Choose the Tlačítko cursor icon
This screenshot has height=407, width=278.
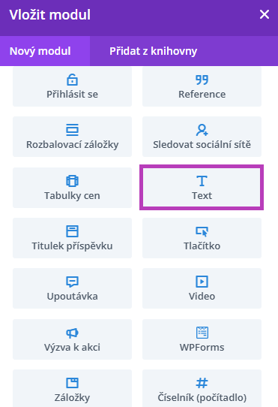202,231
